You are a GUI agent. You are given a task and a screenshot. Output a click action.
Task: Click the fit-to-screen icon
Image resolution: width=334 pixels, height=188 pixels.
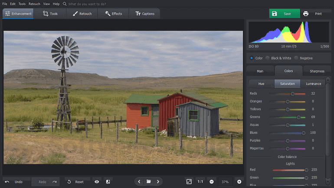(x=189, y=181)
